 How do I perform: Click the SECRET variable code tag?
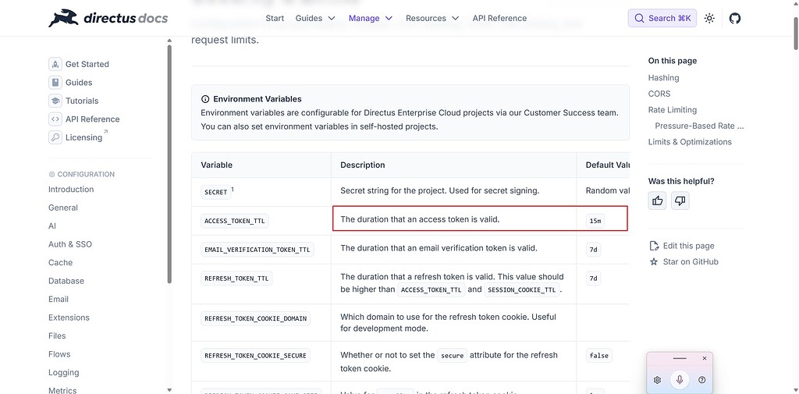[x=215, y=192]
